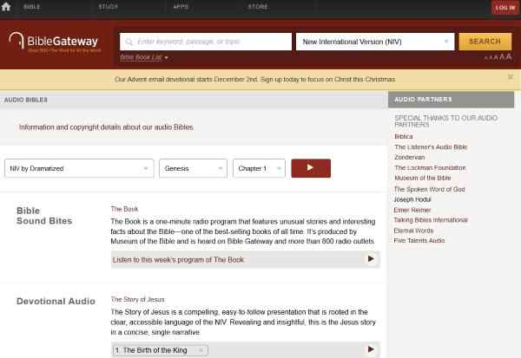521x358 pixels.
Task: Click Joseph Hodul partner entry
Action: (412, 199)
